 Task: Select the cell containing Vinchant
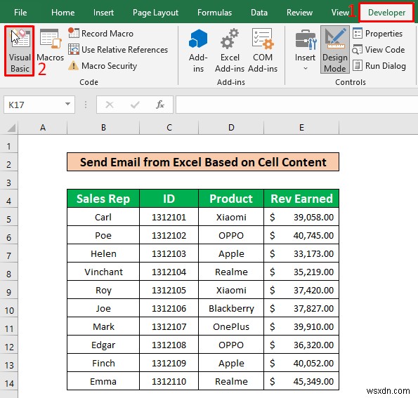pos(103,272)
